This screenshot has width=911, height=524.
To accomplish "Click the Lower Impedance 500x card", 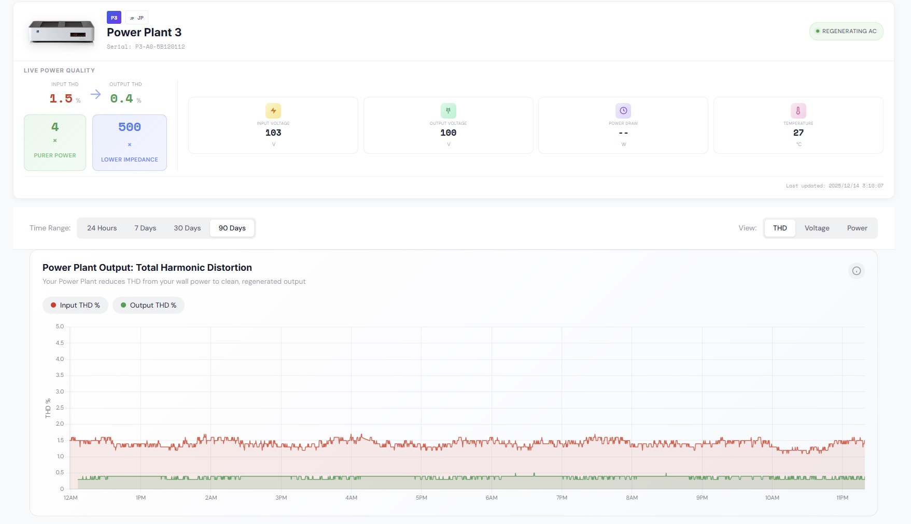I will 130,142.
